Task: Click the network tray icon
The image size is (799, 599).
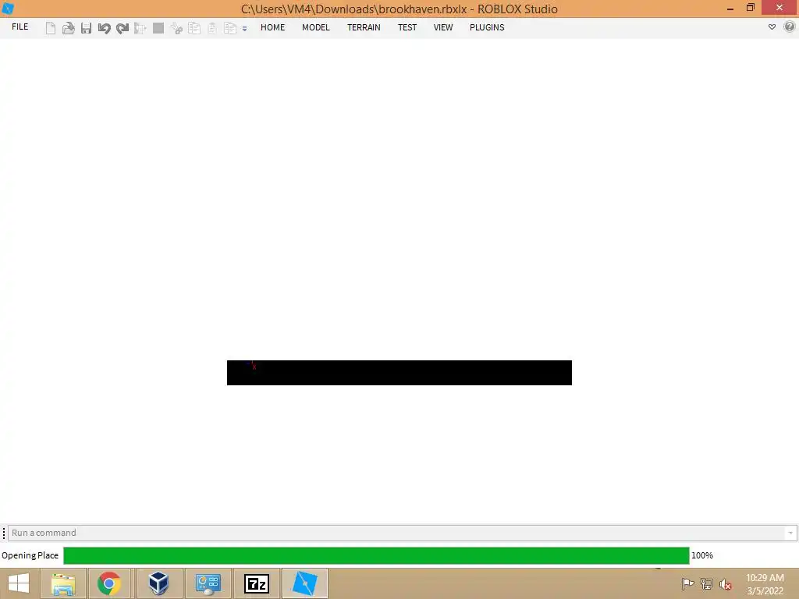Action: (x=707, y=583)
